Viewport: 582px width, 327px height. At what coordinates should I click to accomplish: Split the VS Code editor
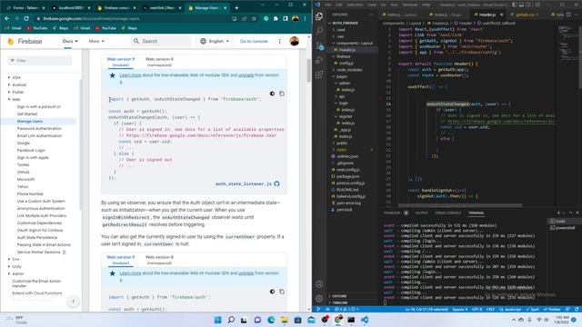568,15
